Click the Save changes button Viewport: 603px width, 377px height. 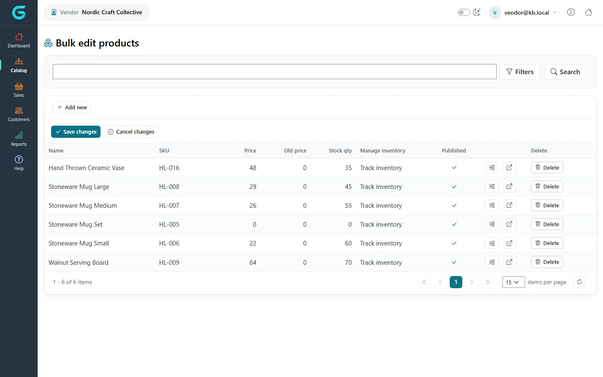[76, 132]
